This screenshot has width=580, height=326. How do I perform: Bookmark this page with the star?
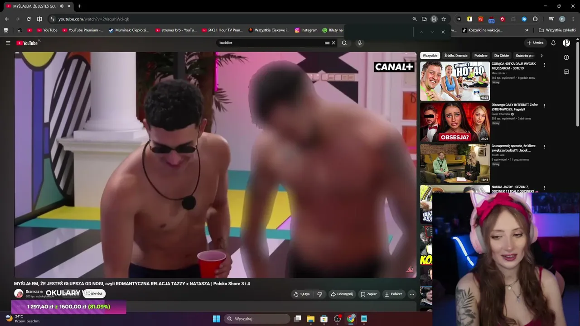point(444,19)
